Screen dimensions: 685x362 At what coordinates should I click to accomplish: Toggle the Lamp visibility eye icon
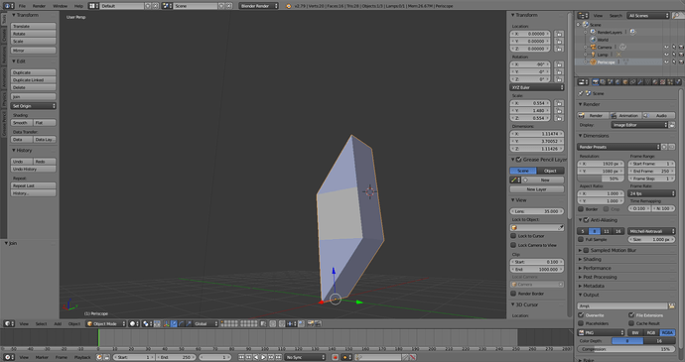pos(666,55)
